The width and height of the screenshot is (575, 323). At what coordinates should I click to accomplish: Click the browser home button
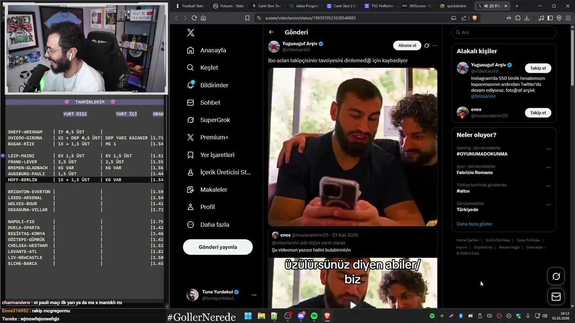tap(203, 18)
